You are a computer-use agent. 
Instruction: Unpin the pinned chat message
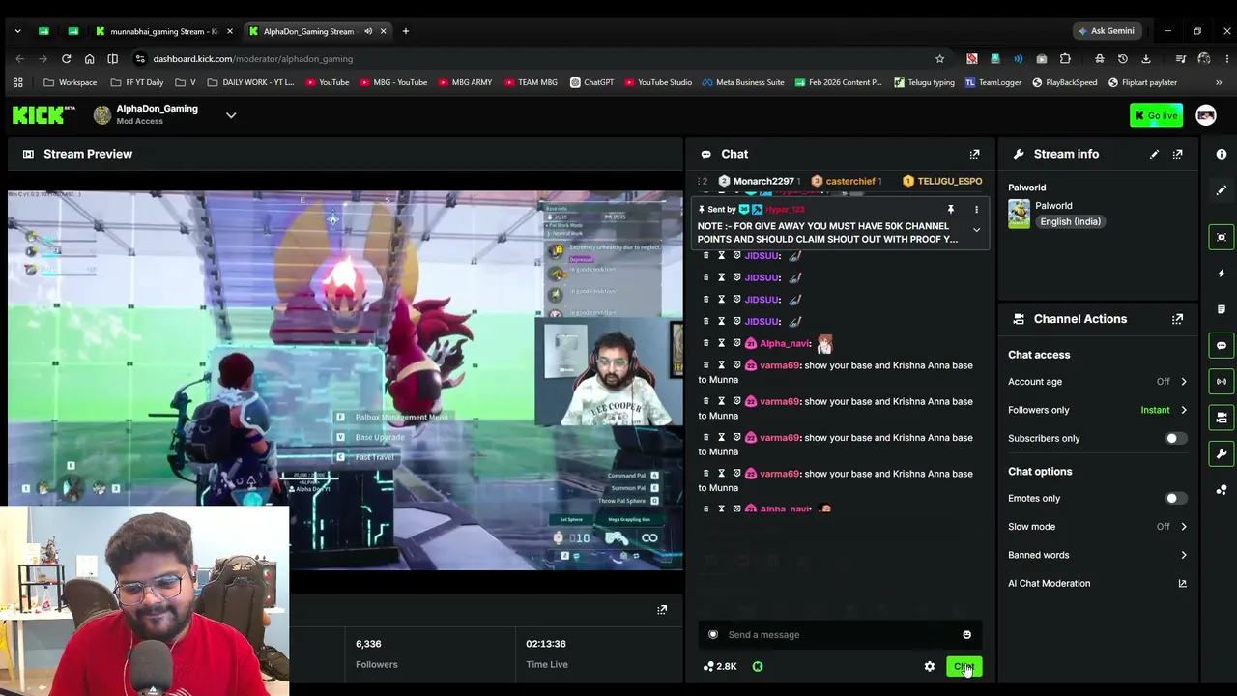(950, 209)
